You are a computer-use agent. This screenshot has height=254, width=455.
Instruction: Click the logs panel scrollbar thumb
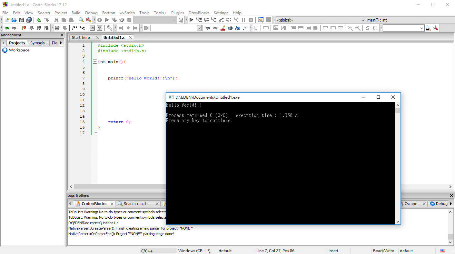450,237
